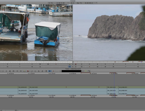The image size is (145, 111).
Task: Click the green-tinted button in timeline toolbar
Action: click(86, 71)
